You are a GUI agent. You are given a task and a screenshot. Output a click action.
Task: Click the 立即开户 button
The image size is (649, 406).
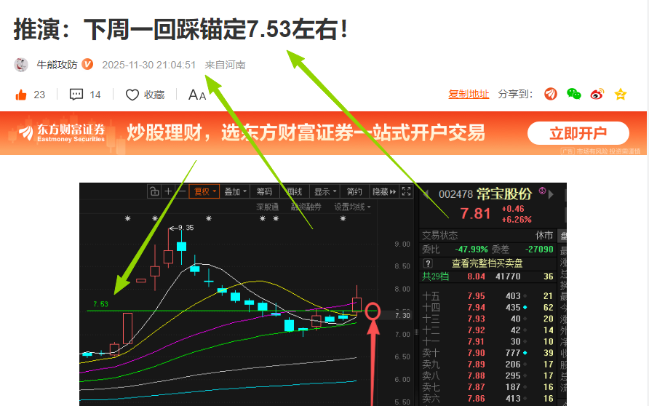pyautogui.click(x=578, y=133)
